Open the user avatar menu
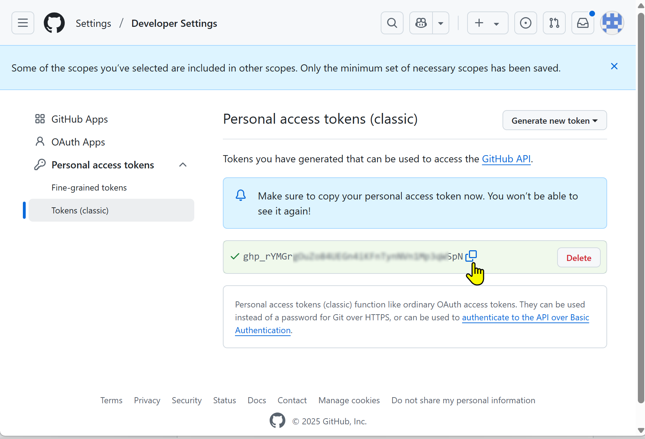Screen dimensions: 645x439 point(612,23)
